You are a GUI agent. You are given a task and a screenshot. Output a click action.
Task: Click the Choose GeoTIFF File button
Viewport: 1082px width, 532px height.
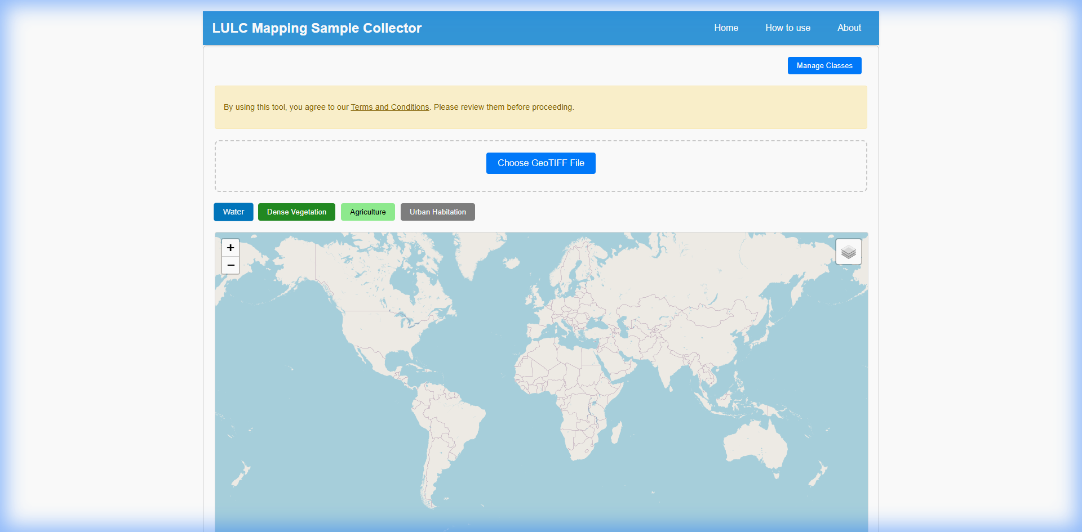click(540, 163)
